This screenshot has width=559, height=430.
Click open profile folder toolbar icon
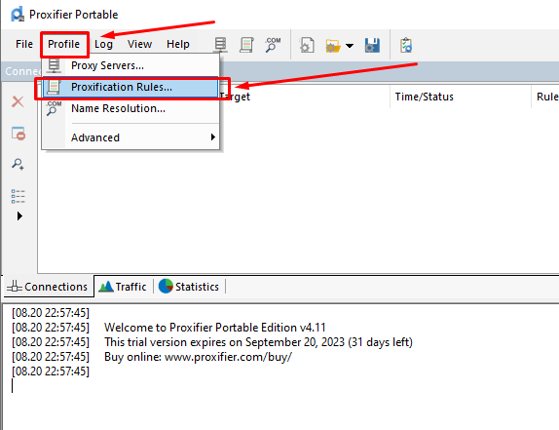[333, 46]
